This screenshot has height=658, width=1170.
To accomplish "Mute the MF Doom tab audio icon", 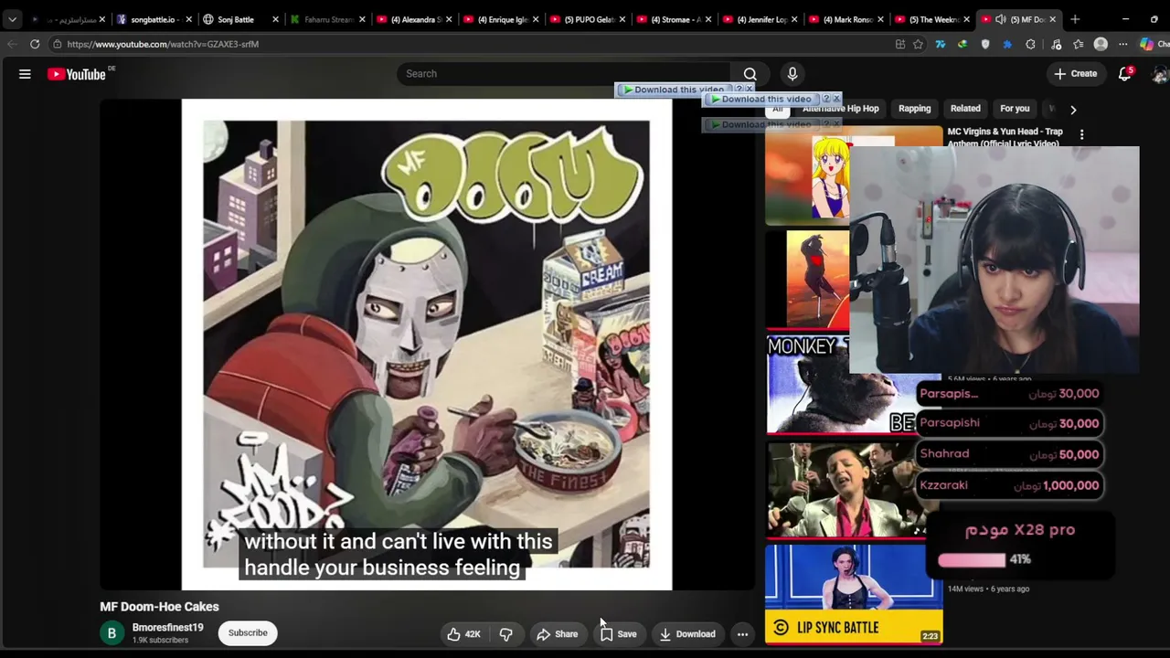I will 1001,19.
